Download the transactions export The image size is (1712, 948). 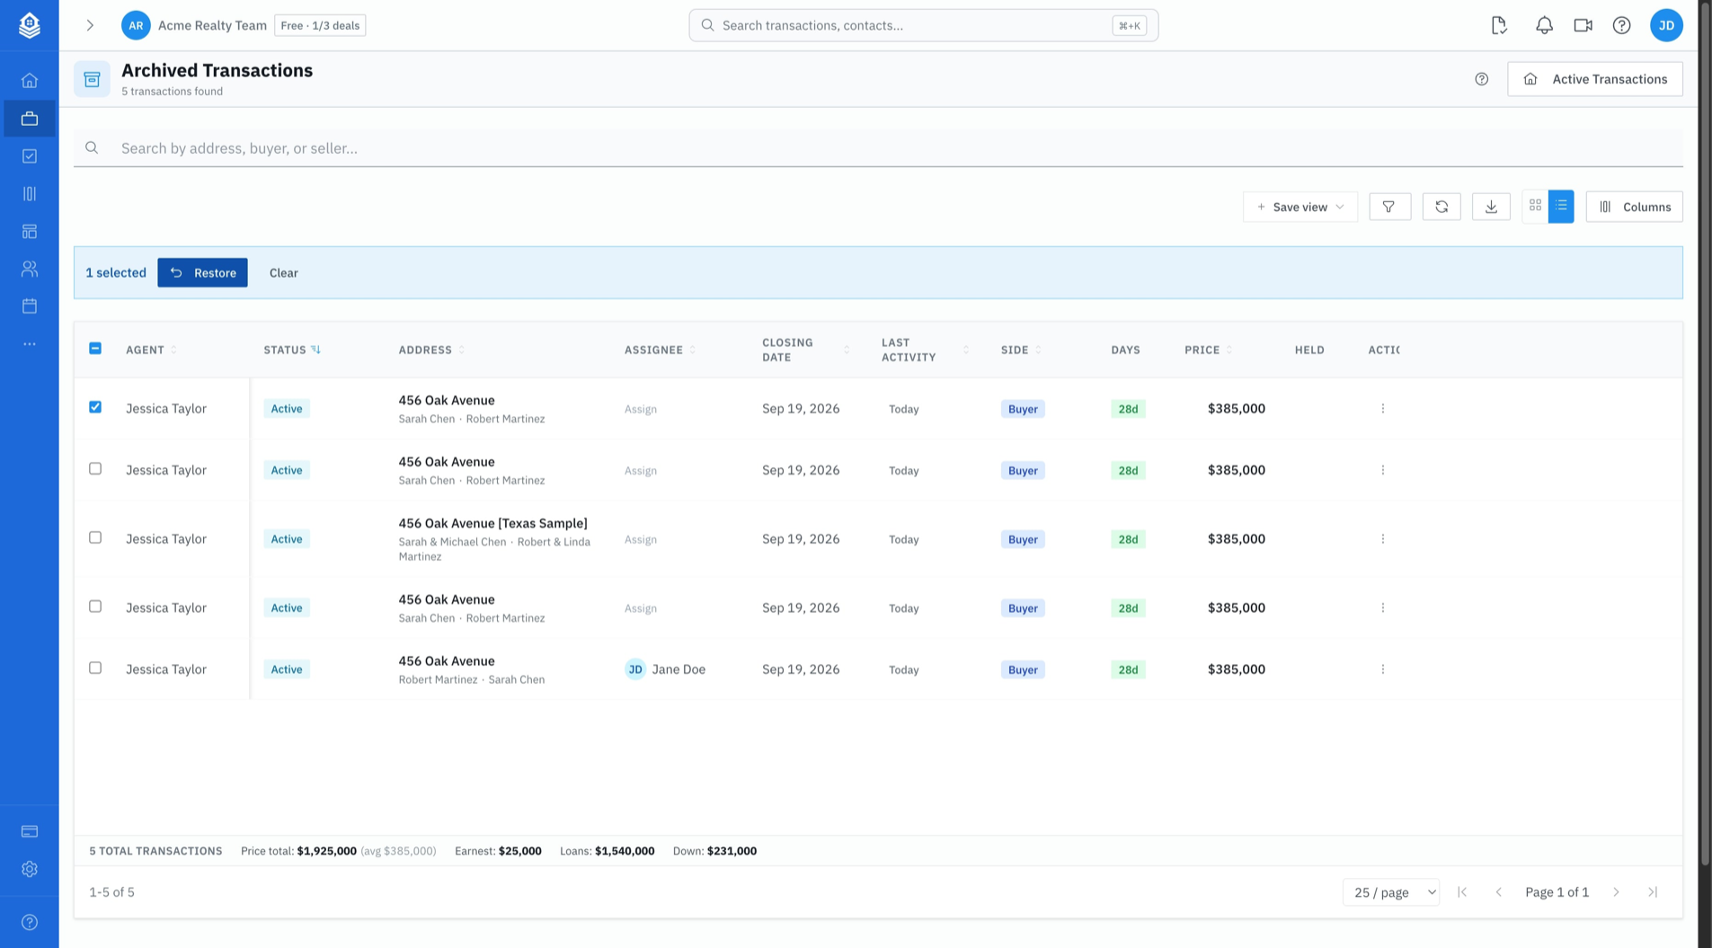coord(1491,207)
